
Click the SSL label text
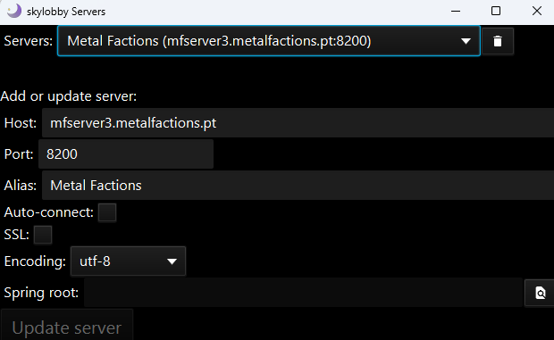[x=17, y=235]
